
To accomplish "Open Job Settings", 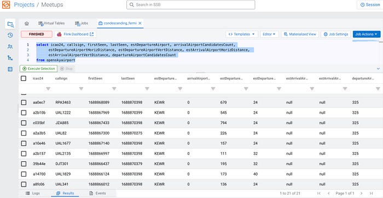I will (x=335, y=34).
